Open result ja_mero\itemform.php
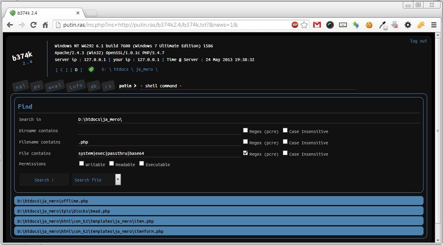The height and width of the screenshot is (245, 443). (x=219, y=231)
